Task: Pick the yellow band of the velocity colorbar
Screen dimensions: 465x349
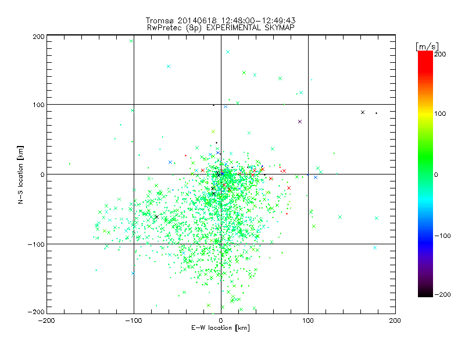Action: pyautogui.click(x=425, y=114)
